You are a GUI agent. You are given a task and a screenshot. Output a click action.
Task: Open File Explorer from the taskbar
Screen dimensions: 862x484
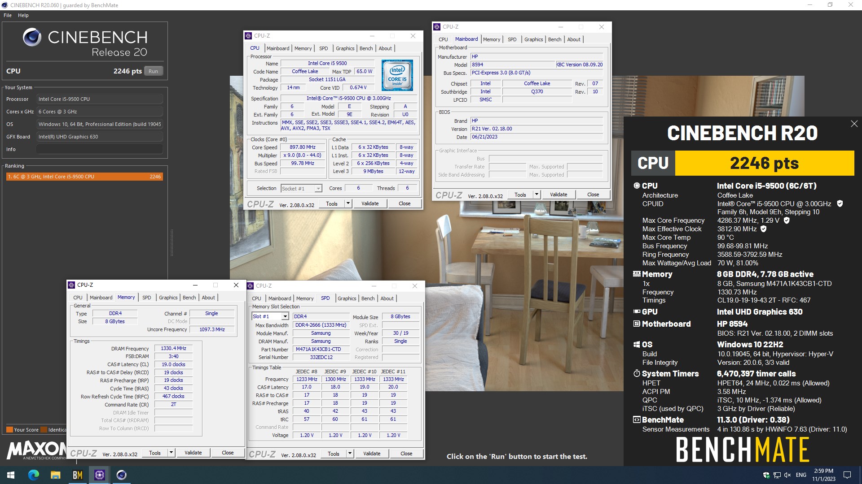click(x=55, y=475)
